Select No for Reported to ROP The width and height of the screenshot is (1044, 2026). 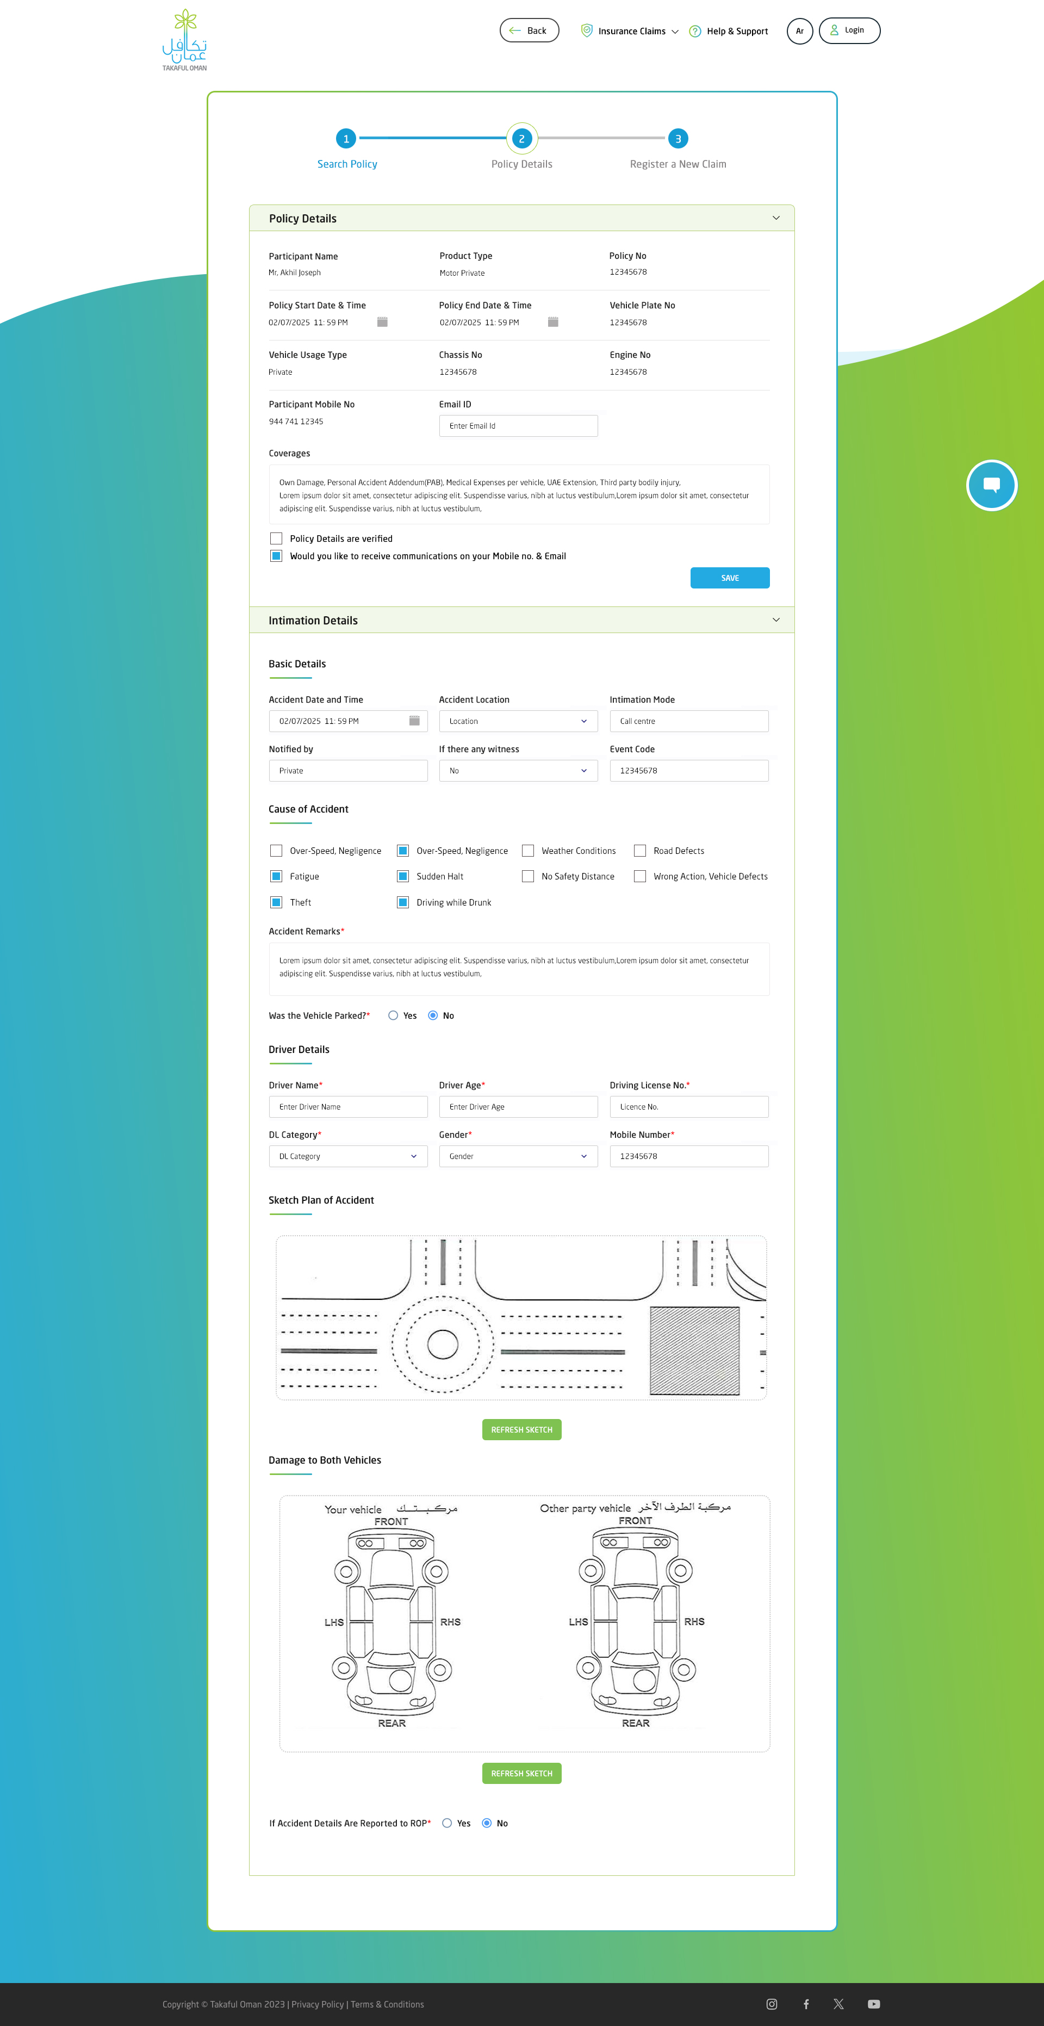pyautogui.click(x=487, y=1823)
